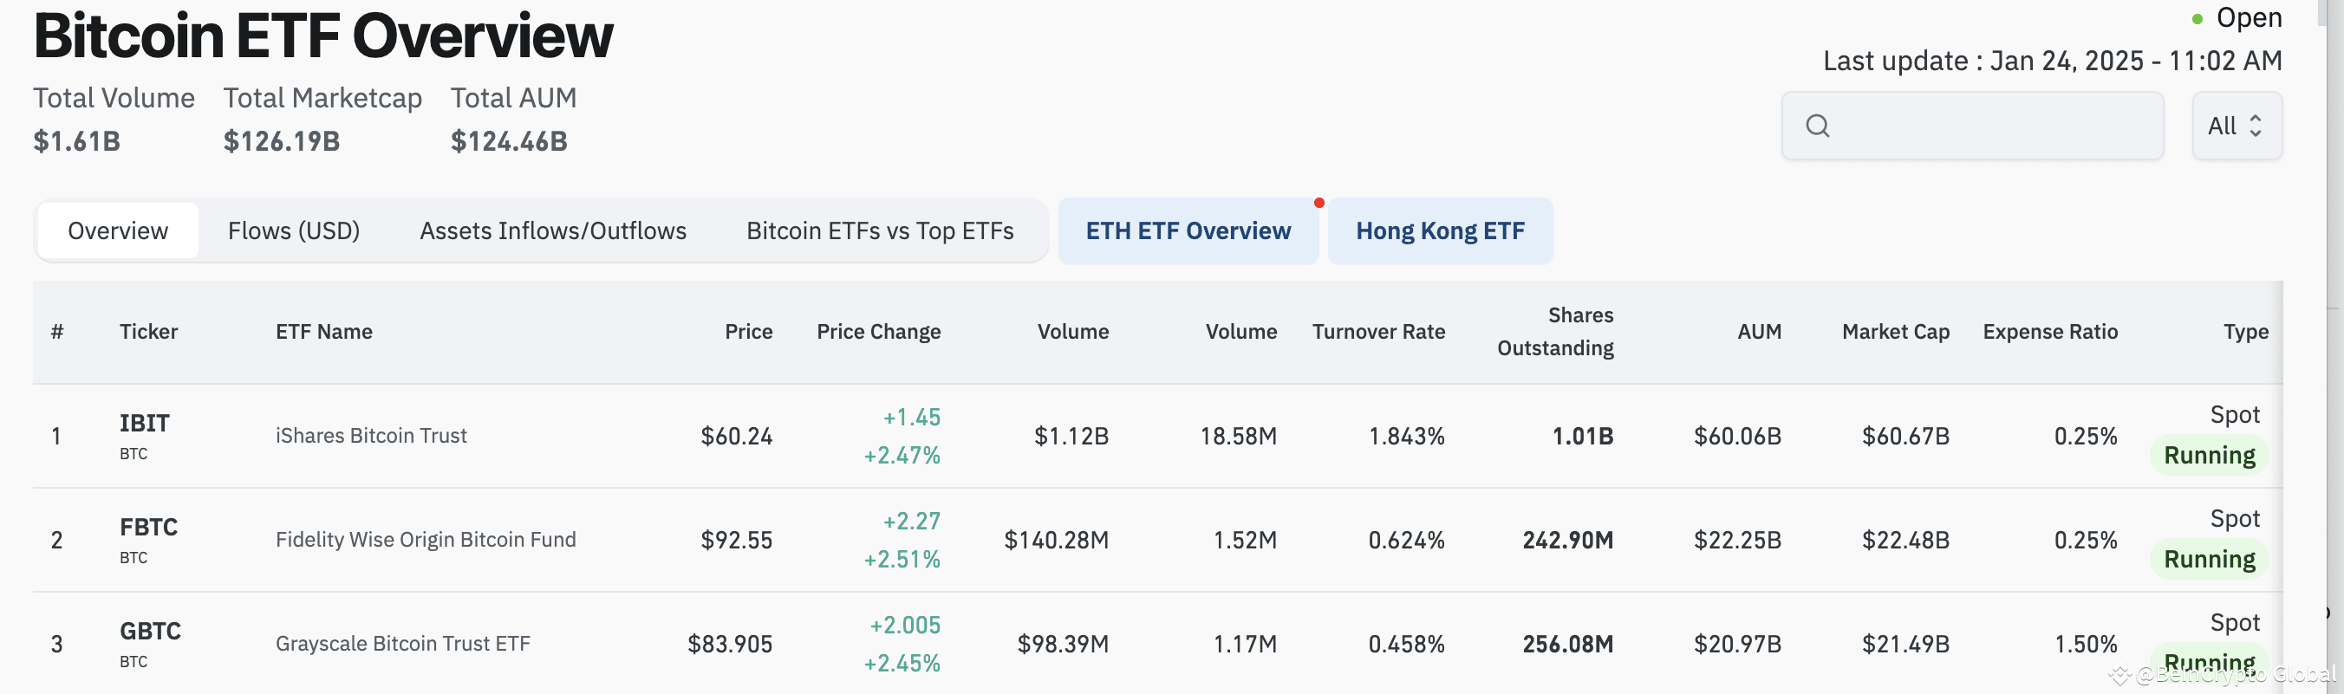
Task: Click the green Open market status dot
Action: [2195, 16]
